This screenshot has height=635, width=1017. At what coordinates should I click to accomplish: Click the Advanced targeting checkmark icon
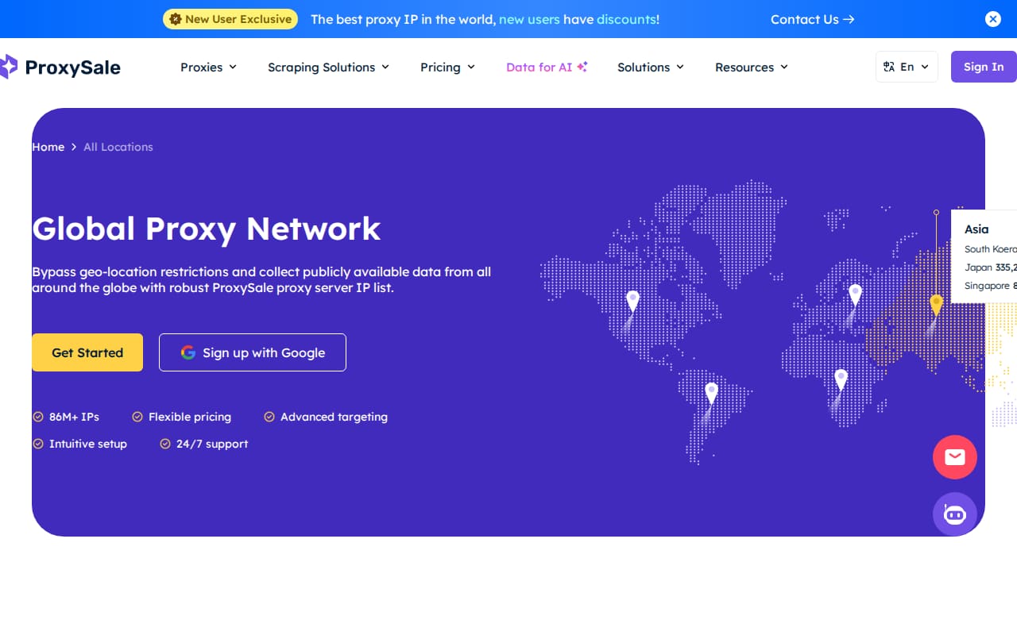(269, 417)
